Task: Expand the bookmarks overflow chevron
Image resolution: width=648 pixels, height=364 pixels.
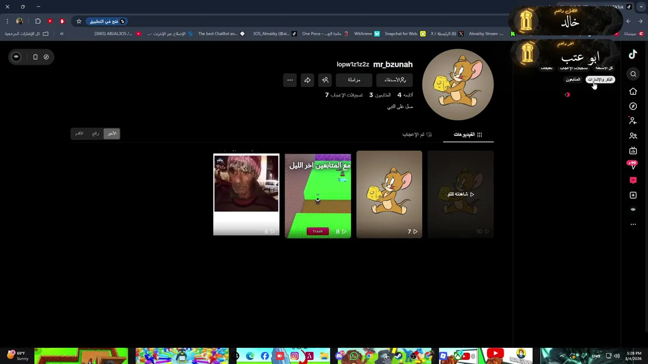Action: (62, 34)
